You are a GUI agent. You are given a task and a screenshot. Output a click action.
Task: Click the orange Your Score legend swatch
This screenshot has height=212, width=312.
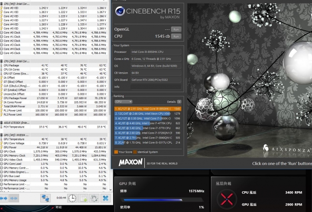[116, 152]
